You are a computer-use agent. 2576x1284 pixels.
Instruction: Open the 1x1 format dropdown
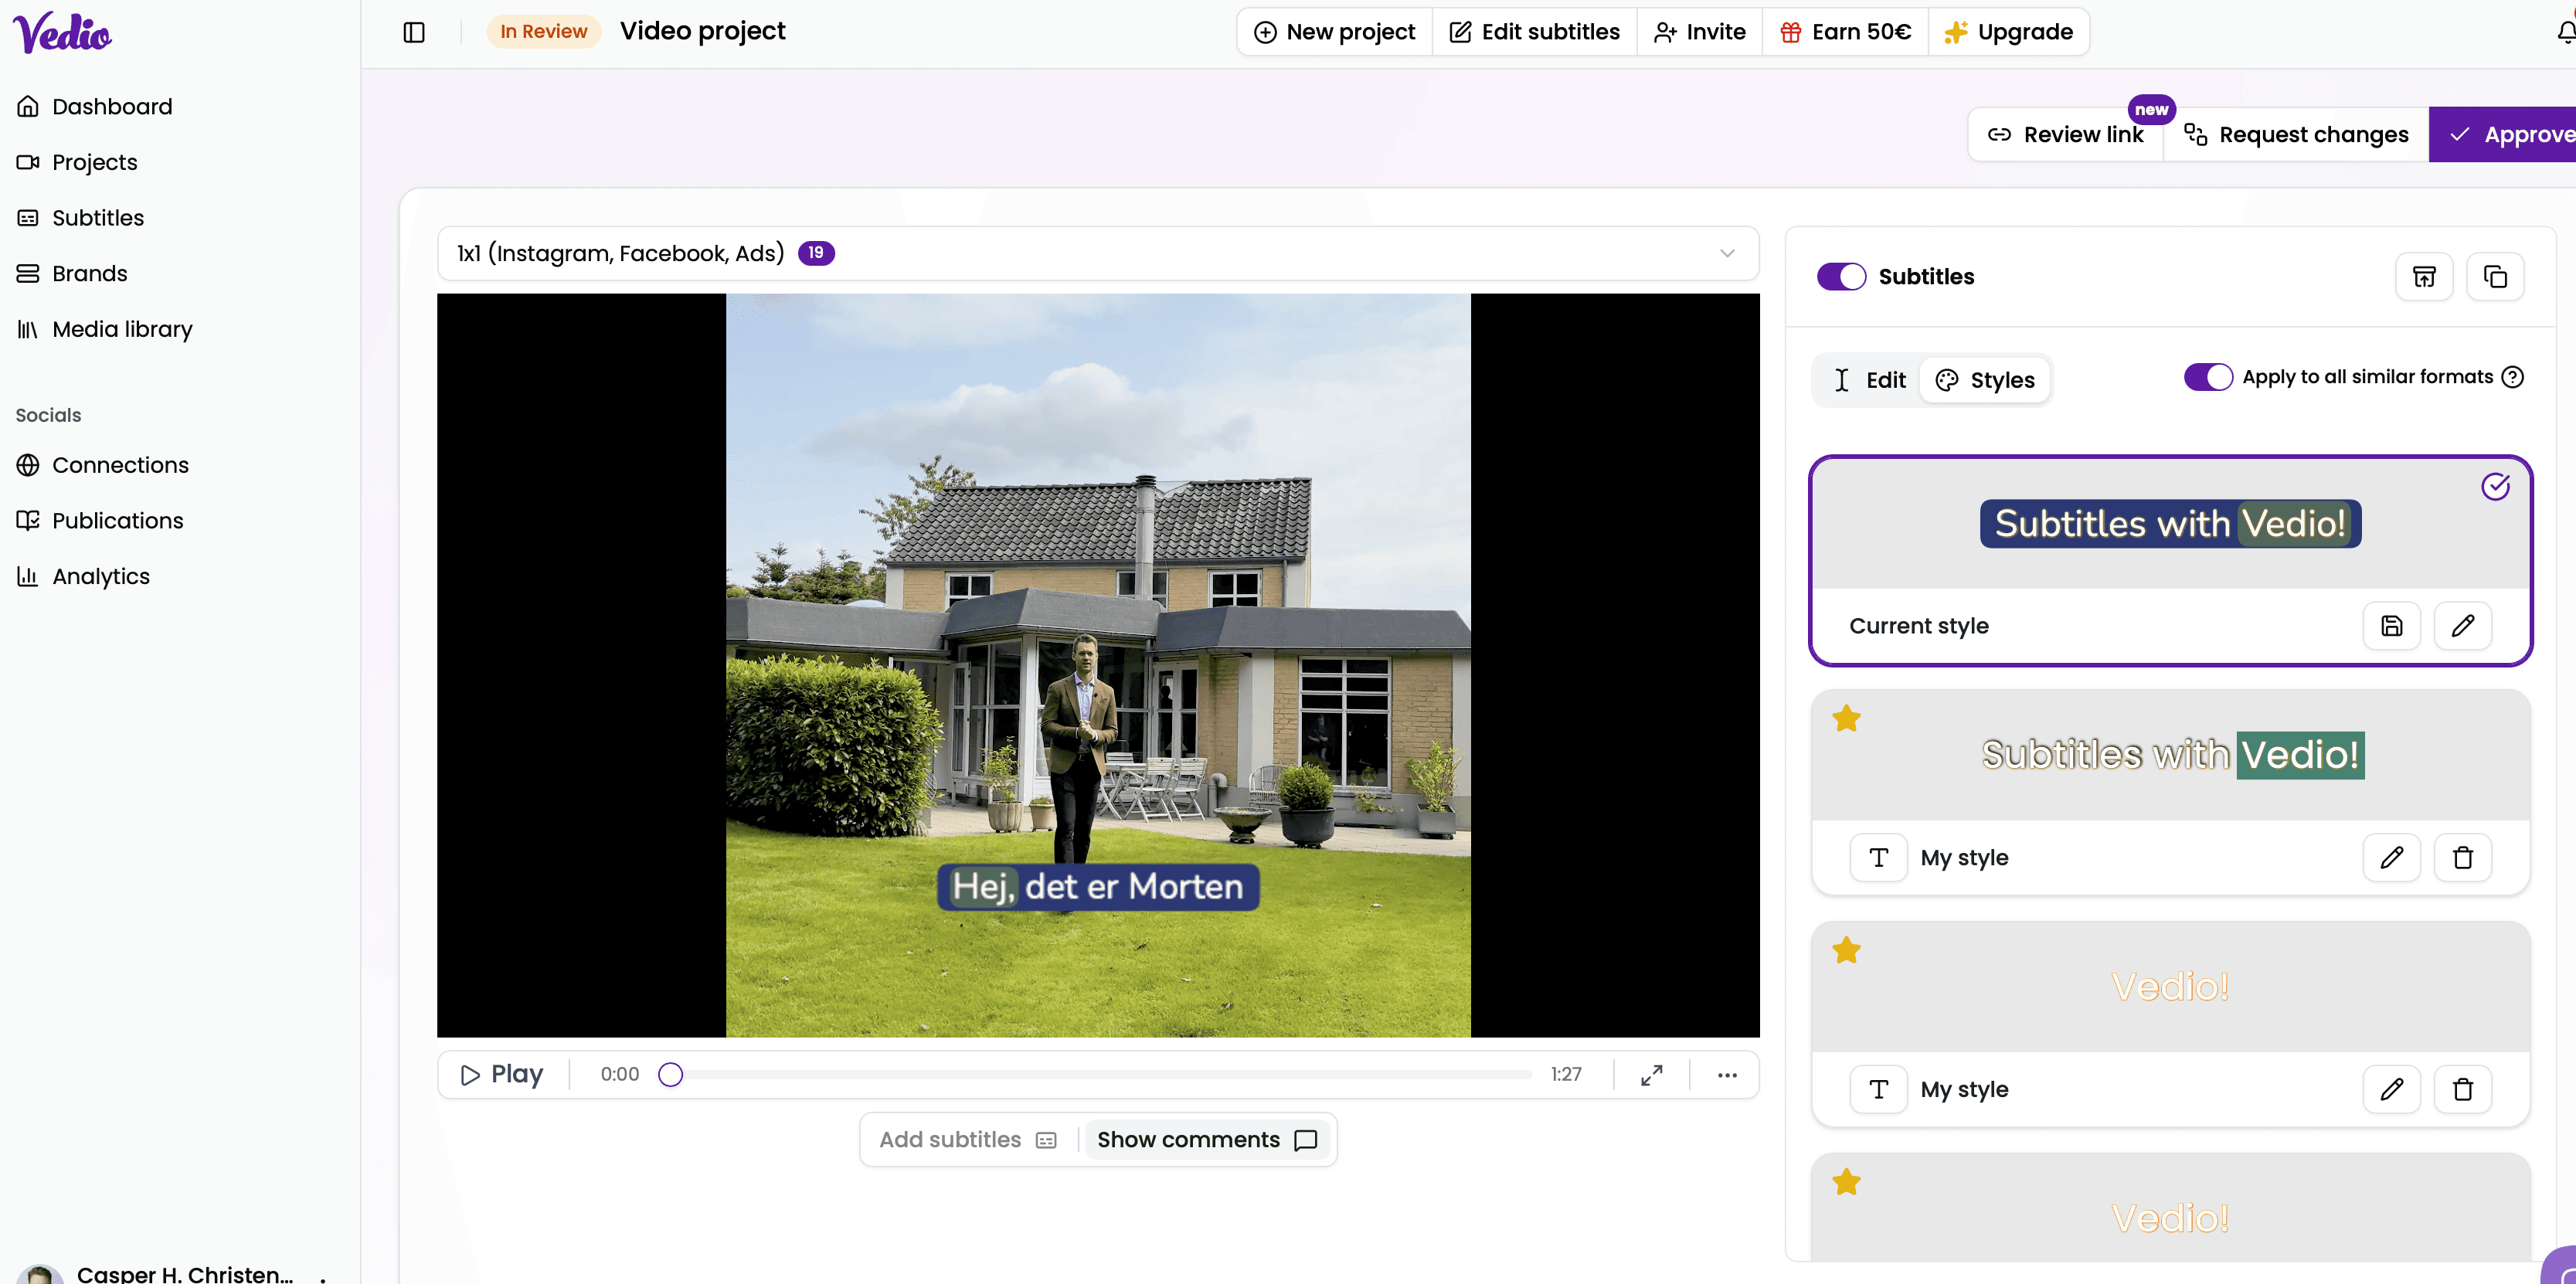tap(1097, 253)
